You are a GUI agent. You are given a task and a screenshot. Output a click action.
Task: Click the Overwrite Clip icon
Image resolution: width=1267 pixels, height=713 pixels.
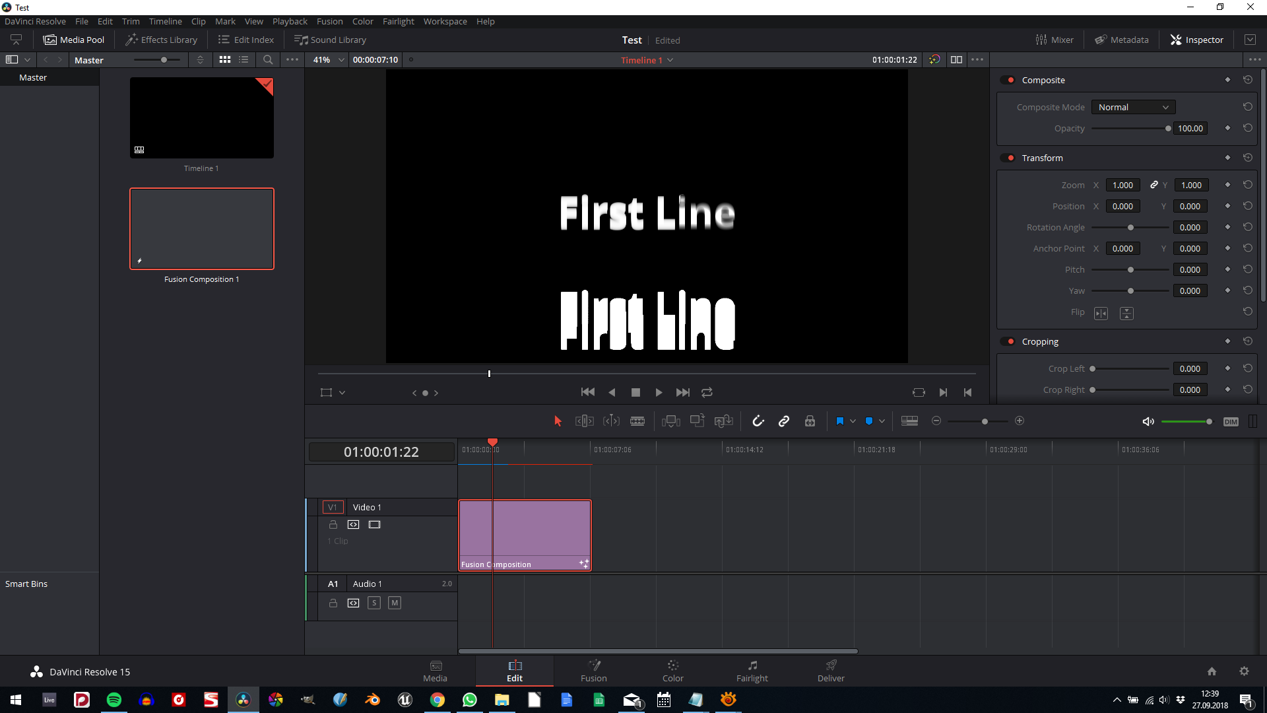pos(698,421)
